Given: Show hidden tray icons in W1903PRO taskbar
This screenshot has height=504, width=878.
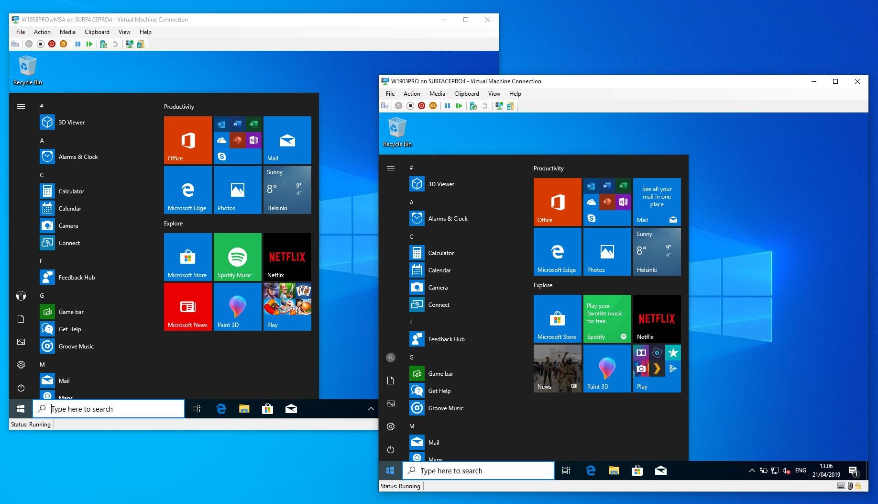Looking at the screenshot, I should tap(752, 471).
